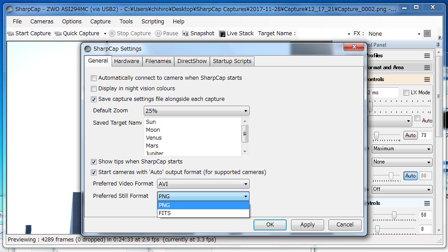448x252 pixels.
Task: Switch to the DirectShow tab
Action: [x=192, y=61]
